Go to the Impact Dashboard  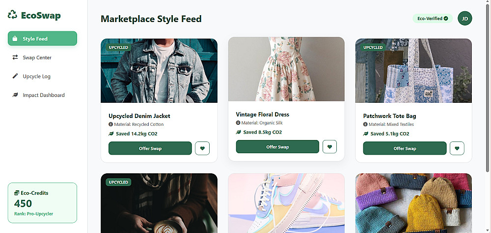click(43, 95)
